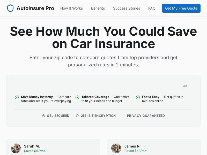Click the Ad label in the quote box
Screen dimensions: 207x155
click(x=185, y=86)
